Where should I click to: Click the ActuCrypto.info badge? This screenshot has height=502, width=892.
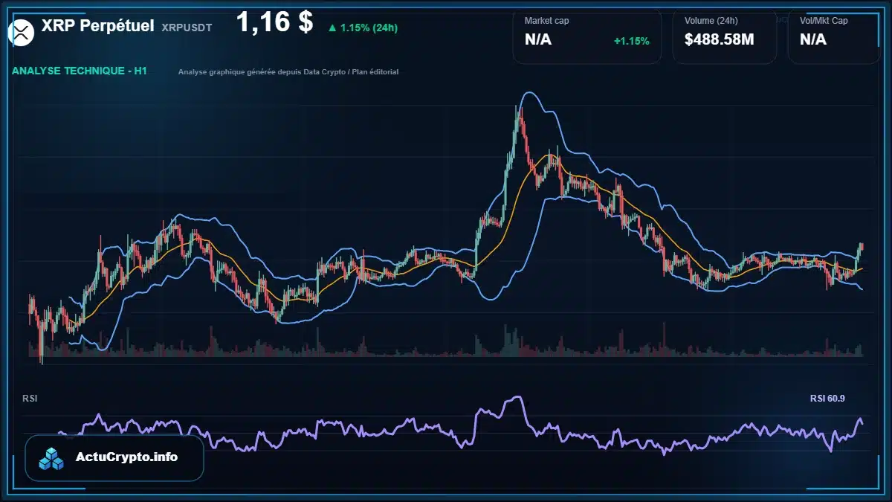coord(114,458)
